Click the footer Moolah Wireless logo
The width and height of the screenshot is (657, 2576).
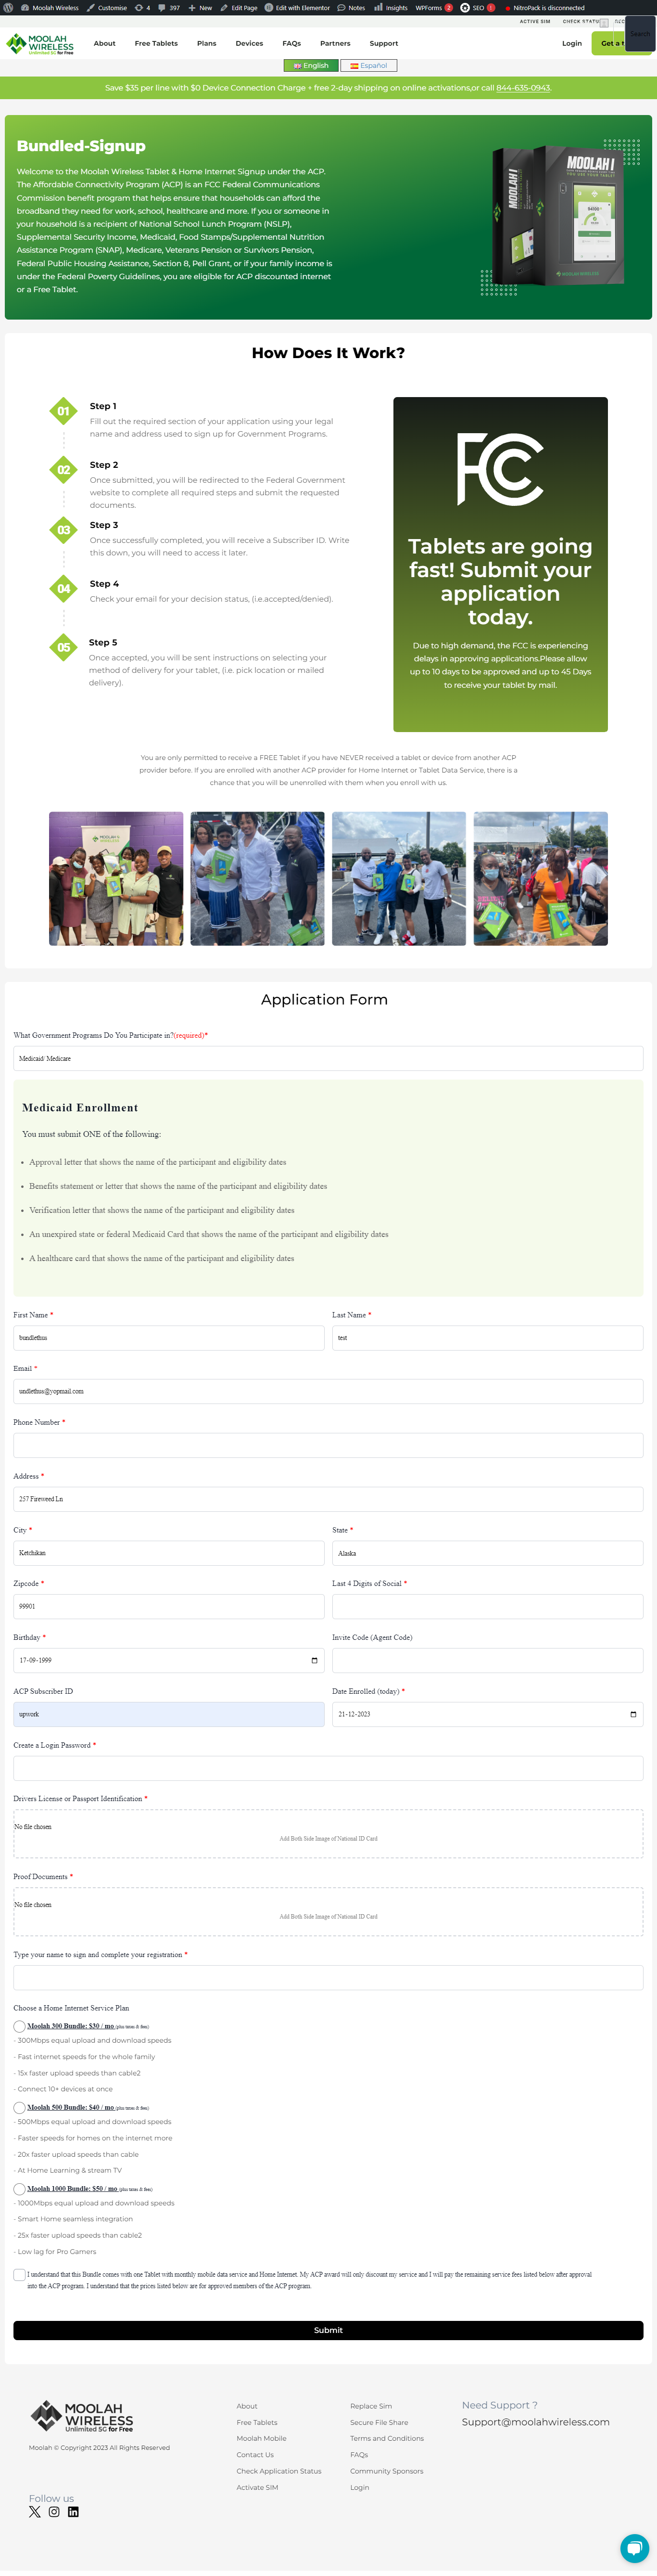pyautogui.click(x=82, y=2416)
